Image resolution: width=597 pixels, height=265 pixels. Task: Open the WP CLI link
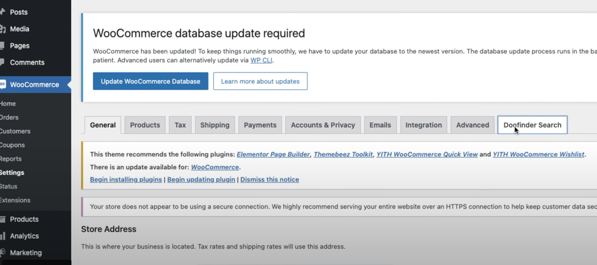point(261,60)
